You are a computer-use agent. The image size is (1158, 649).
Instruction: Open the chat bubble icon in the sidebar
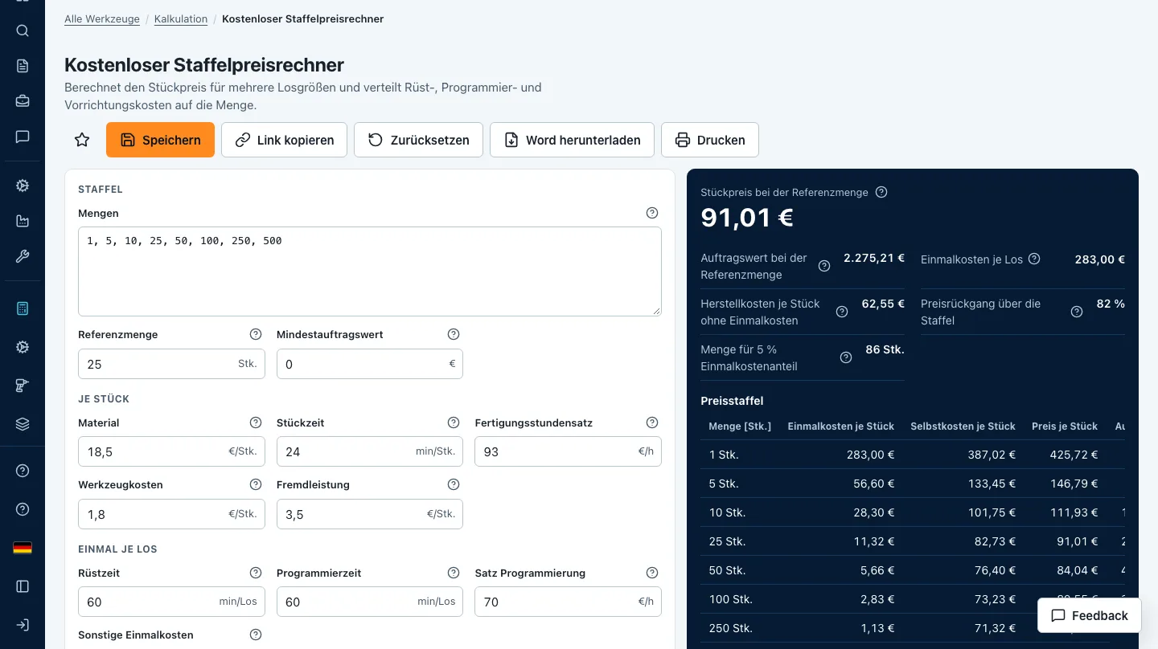23,137
